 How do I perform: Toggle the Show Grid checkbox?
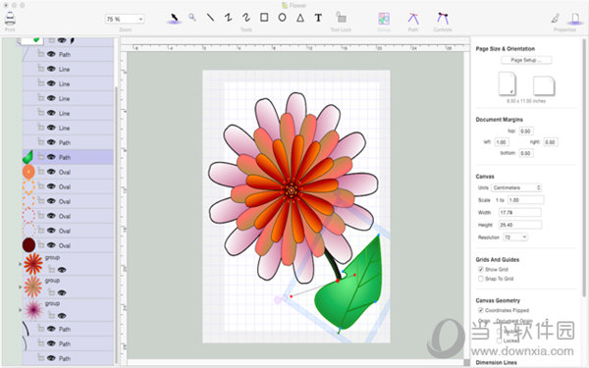pyautogui.click(x=480, y=269)
